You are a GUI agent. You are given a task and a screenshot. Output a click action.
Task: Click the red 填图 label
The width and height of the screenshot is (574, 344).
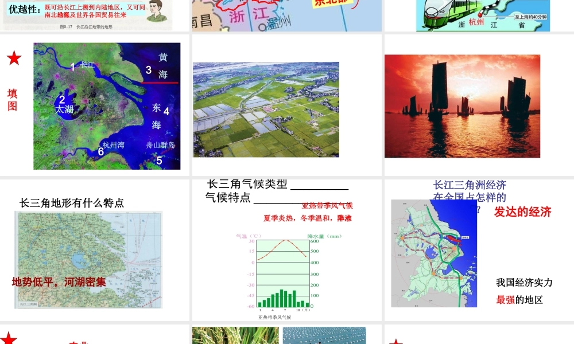13,100
